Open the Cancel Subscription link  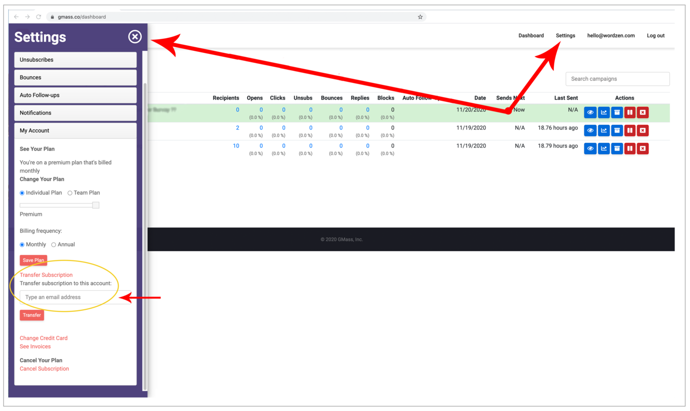pos(44,368)
